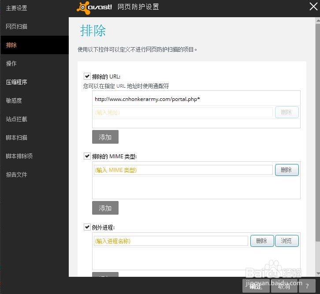Image resolution: width=320 pixels, height=294 pixels.
Task: Click the scrollbar down arrow
Action: [x=318, y=274]
